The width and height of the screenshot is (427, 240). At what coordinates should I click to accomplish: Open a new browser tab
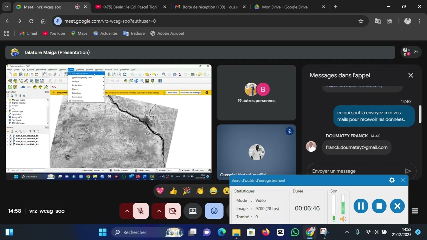click(x=336, y=7)
